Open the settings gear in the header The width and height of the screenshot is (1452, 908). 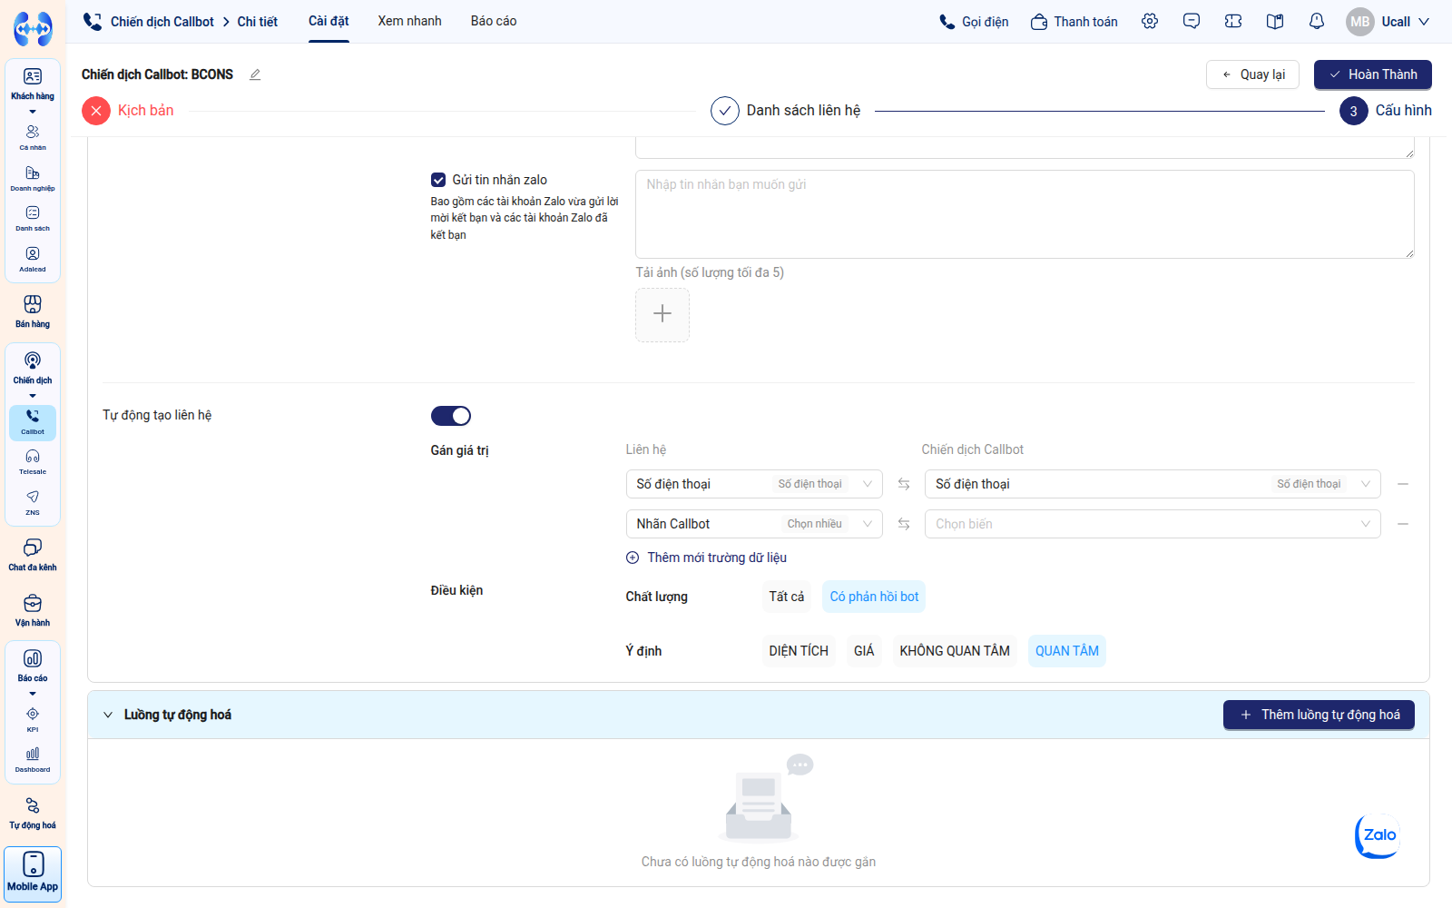tap(1150, 21)
